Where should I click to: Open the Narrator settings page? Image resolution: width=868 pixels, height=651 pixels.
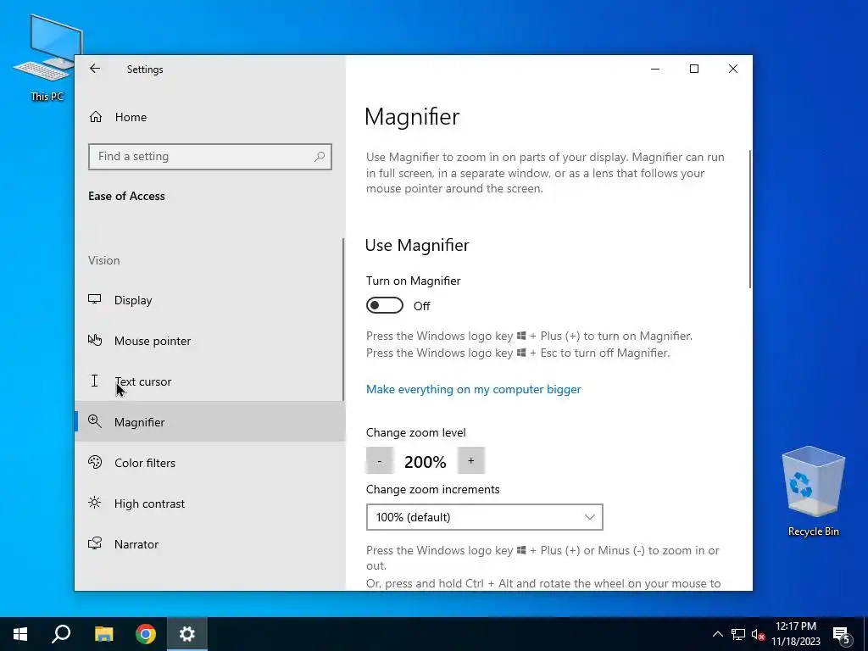point(209,544)
